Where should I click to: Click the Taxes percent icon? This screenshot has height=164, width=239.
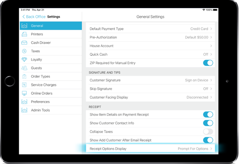coord(25,51)
